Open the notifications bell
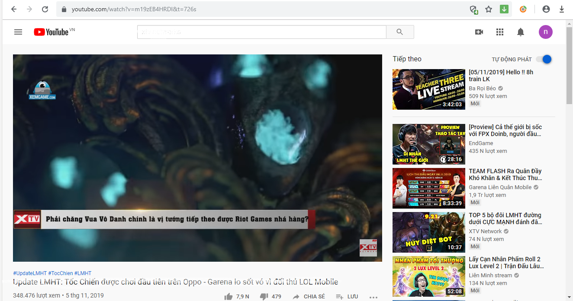Image resolution: width=573 pixels, height=301 pixels. [521, 32]
